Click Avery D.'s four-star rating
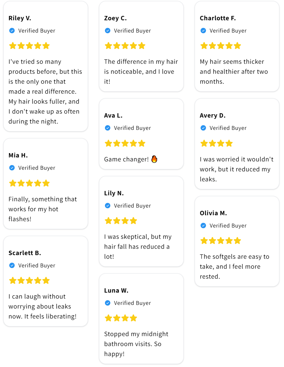The width and height of the screenshot is (284, 367). pyautogui.click(x=217, y=143)
